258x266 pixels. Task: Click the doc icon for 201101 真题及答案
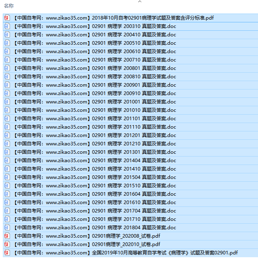click(7, 119)
